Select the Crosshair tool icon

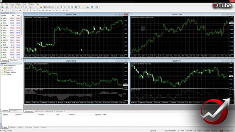(x=6, y=11)
